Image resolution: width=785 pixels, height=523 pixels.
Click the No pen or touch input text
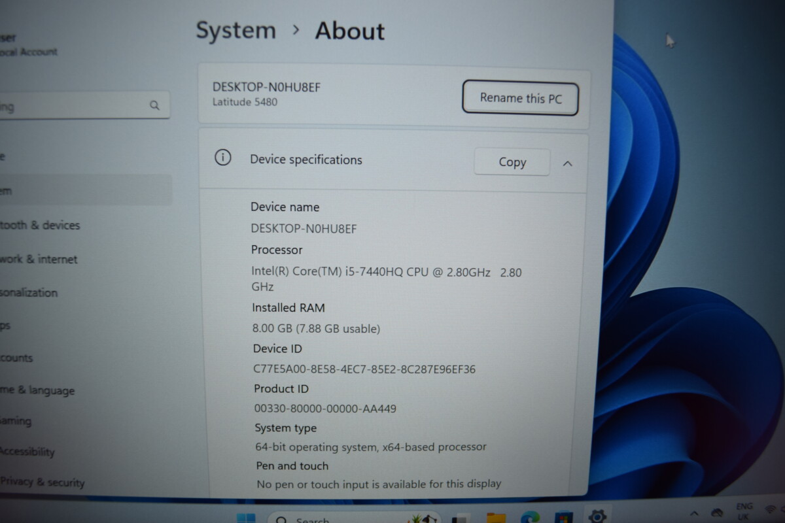tap(379, 484)
